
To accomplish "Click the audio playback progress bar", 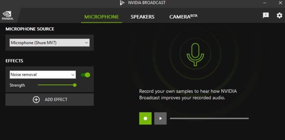I will click(209, 118).
